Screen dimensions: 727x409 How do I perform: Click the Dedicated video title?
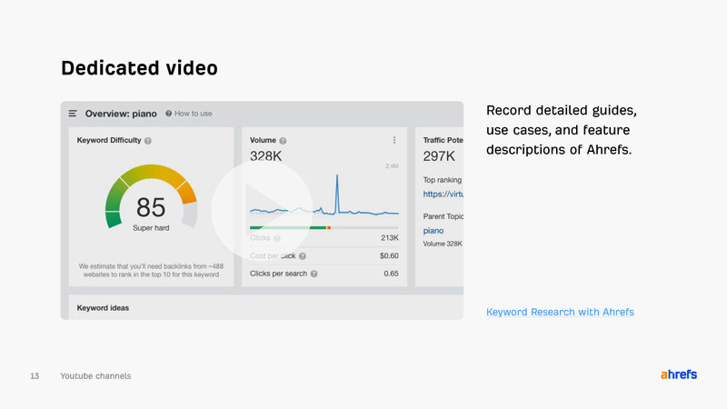tap(140, 68)
